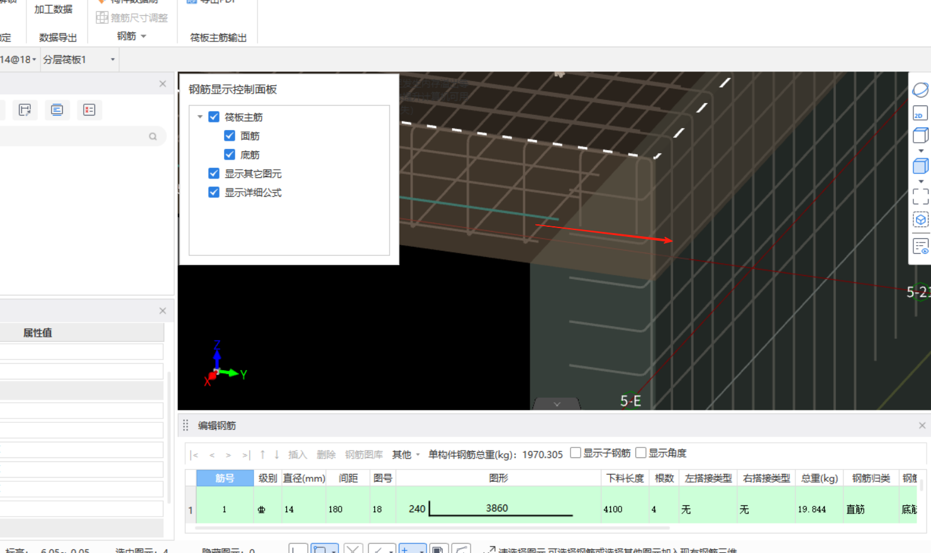Click the layout edit icon in left panel
This screenshot has height=553, width=931.
point(25,110)
